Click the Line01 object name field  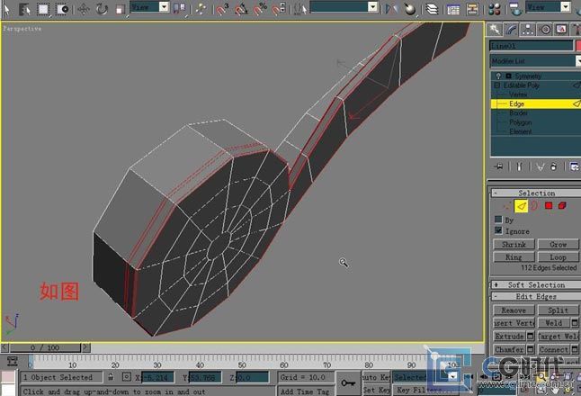point(532,46)
